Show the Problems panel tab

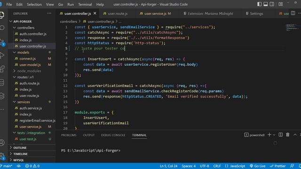pyautogui.click(x=69, y=135)
